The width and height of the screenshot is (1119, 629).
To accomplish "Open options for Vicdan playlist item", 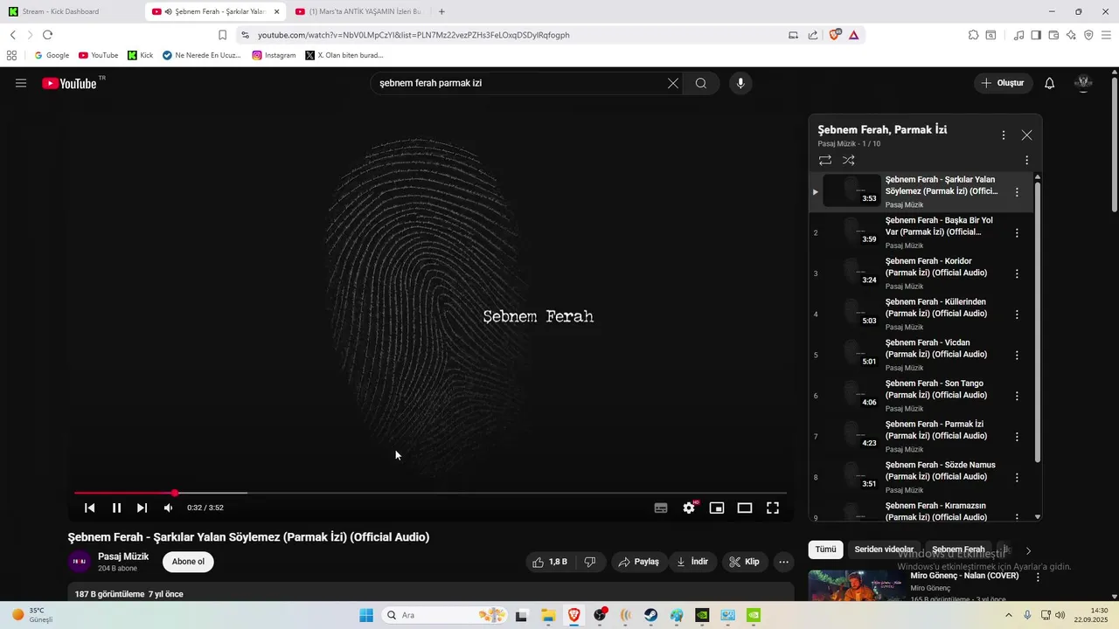I will (1017, 356).
